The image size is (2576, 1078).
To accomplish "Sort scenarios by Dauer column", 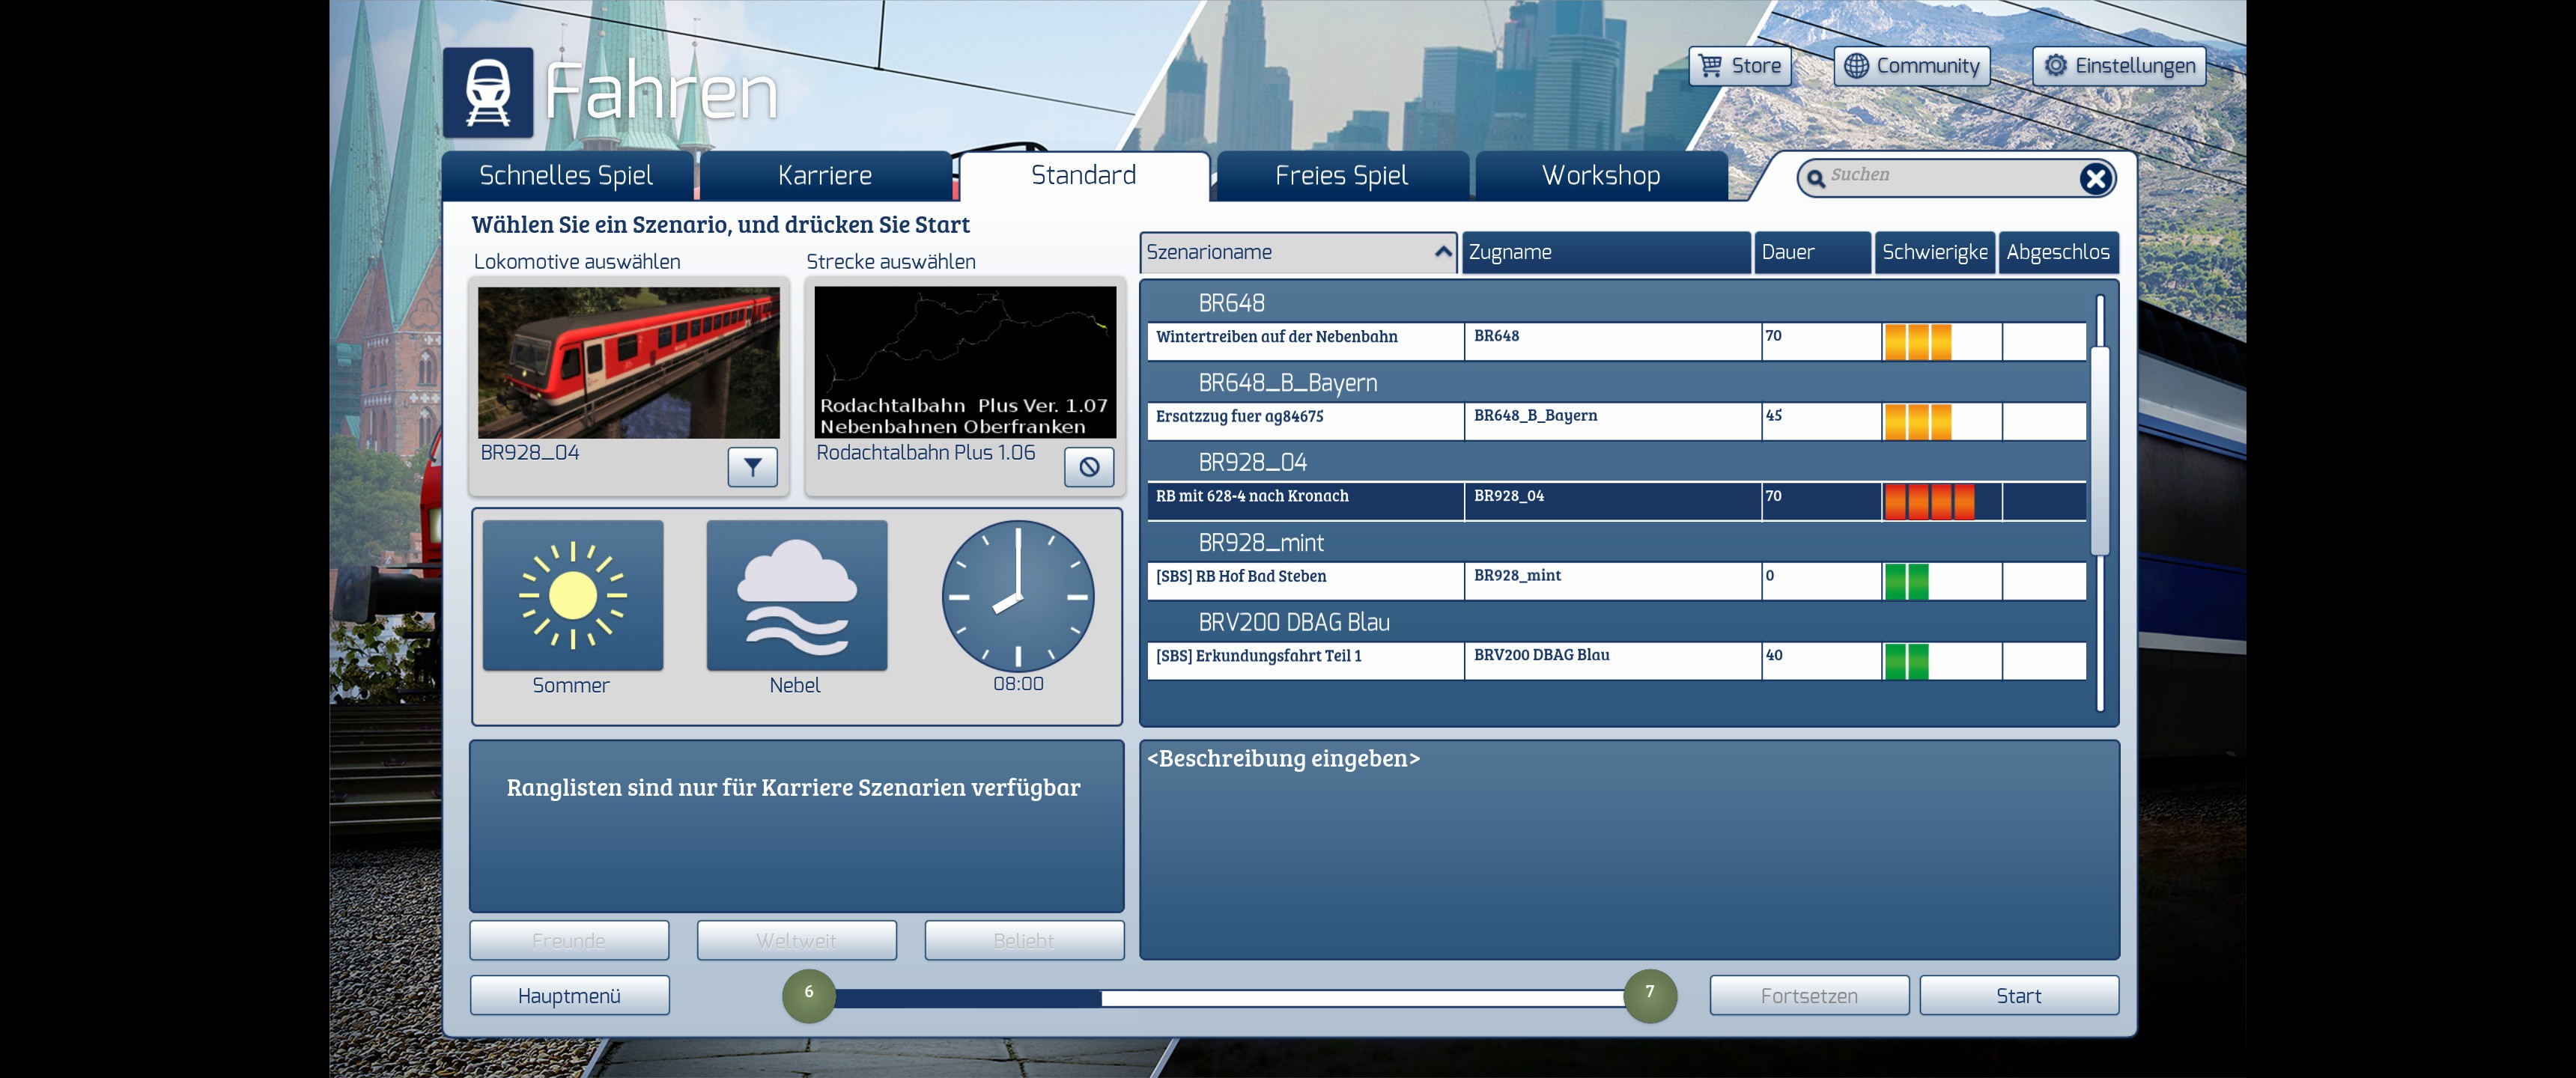I will (1810, 252).
